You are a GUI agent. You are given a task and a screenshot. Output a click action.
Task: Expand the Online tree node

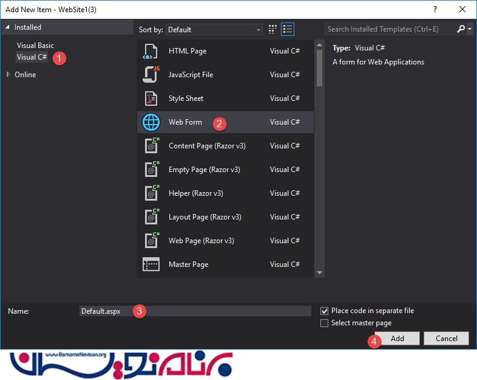point(8,75)
